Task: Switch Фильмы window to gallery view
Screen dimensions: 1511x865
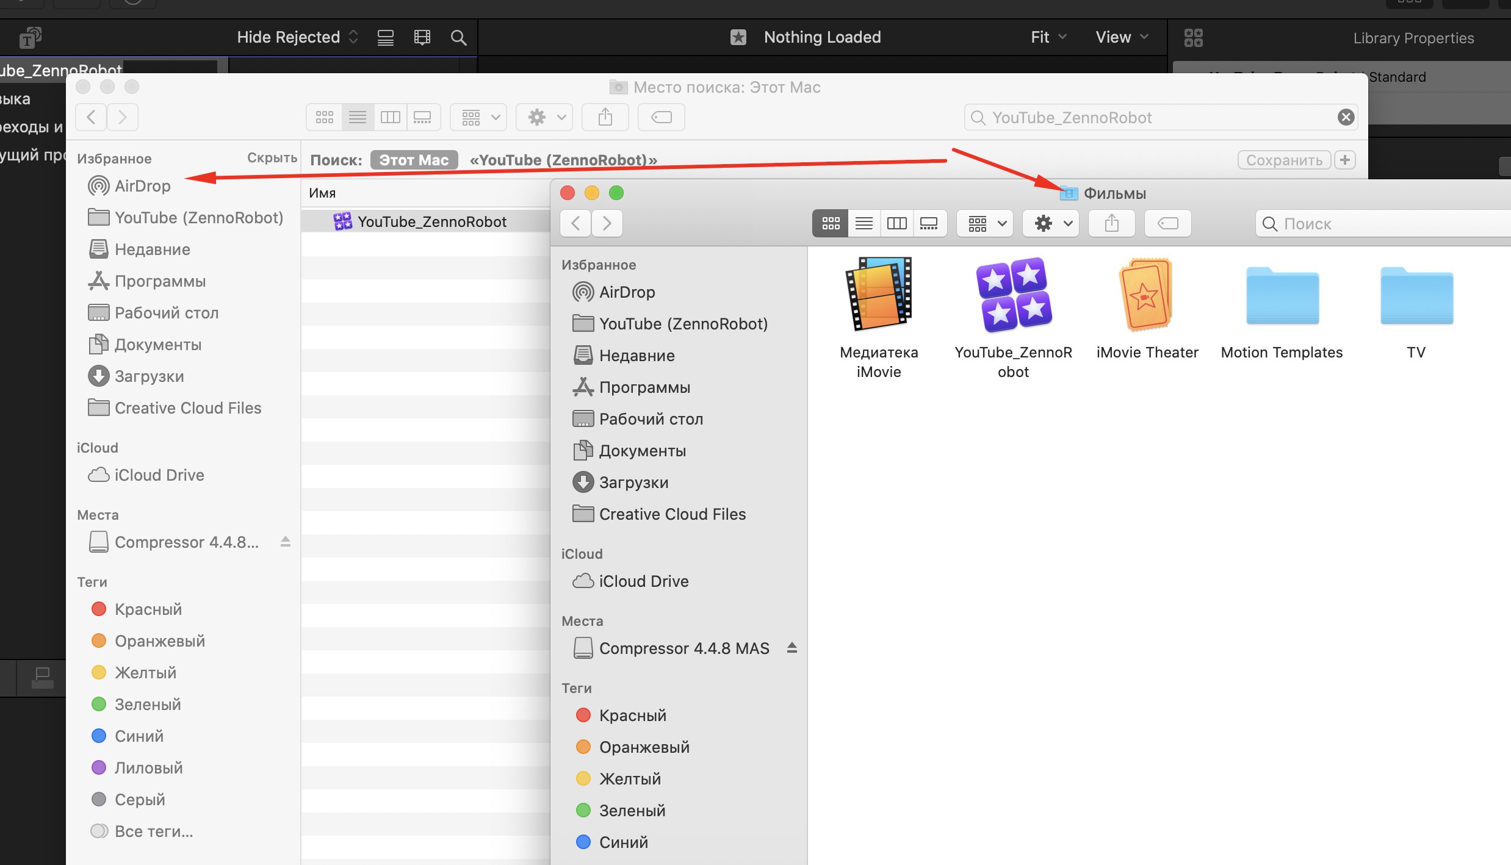Action: coord(929,223)
